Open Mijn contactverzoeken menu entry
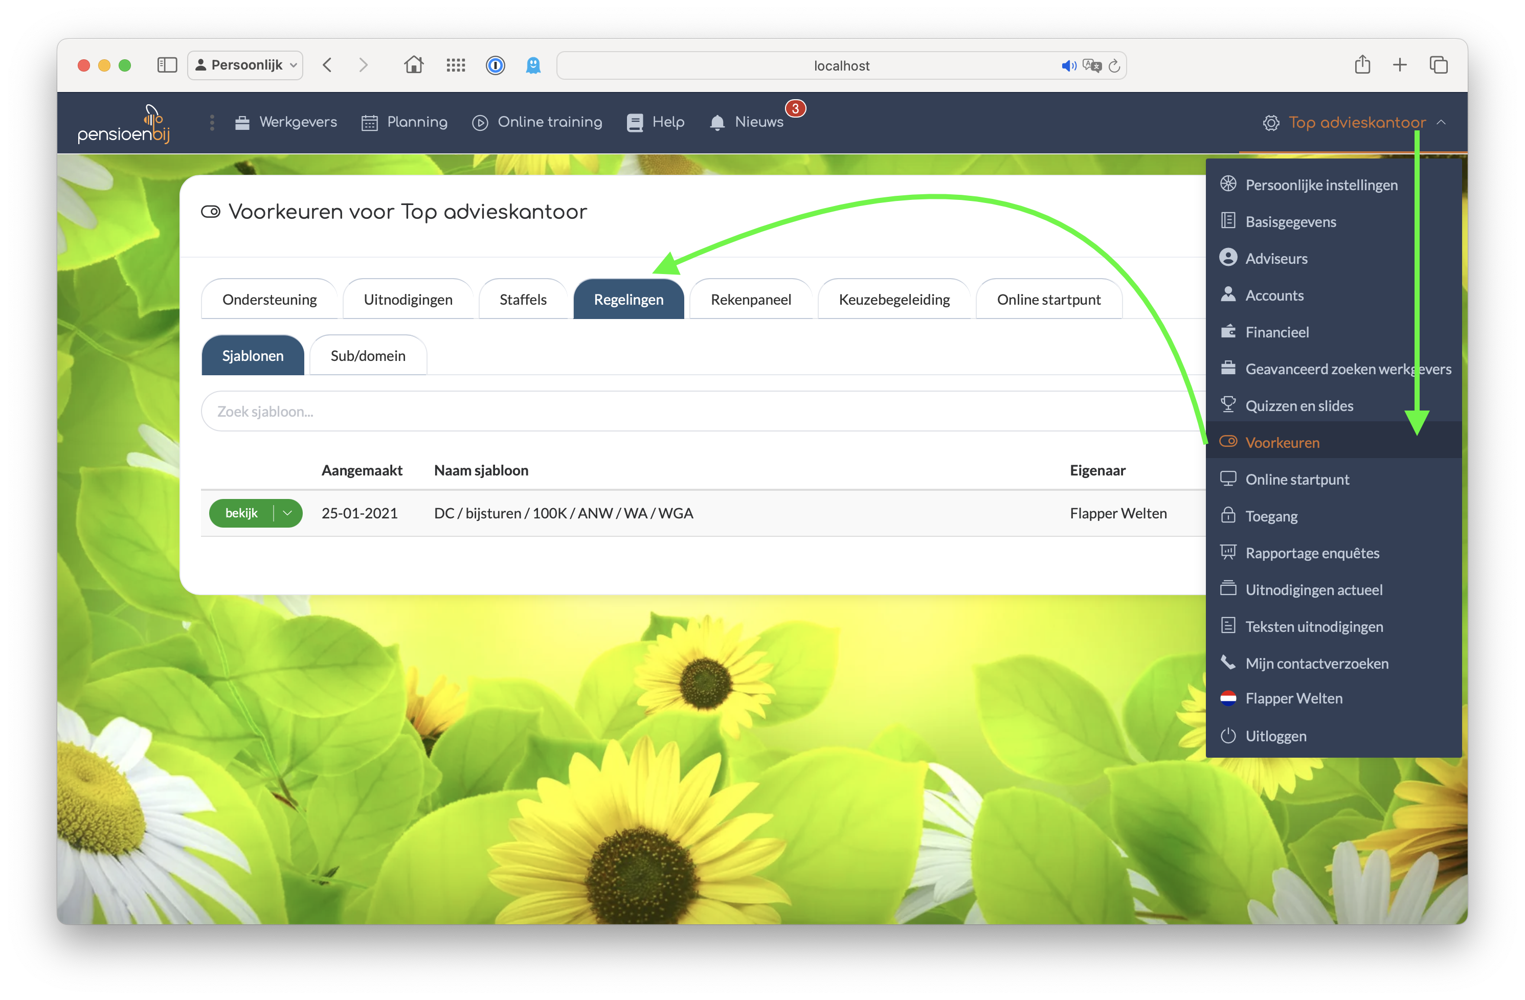The height and width of the screenshot is (1000, 1525). [x=1333, y=663]
